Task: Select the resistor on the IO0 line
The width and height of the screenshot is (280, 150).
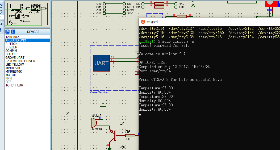Action: [x=159, y=3]
